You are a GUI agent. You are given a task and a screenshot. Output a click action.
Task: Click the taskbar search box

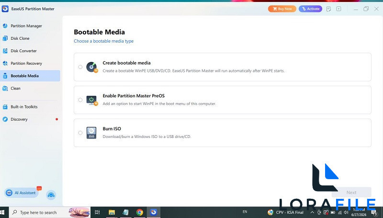pyautogui.click(x=50, y=212)
